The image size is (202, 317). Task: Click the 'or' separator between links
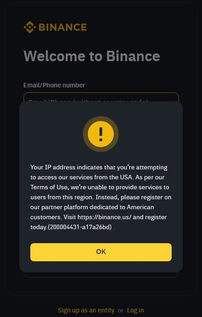pyautogui.click(x=121, y=311)
